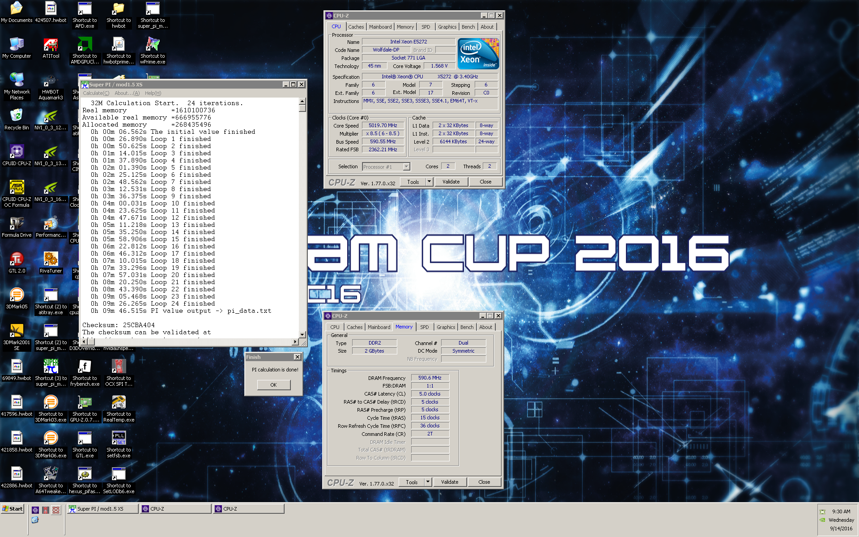Click Validate button in upper CPU-Z
The width and height of the screenshot is (859, 537).
pos(451,182)
